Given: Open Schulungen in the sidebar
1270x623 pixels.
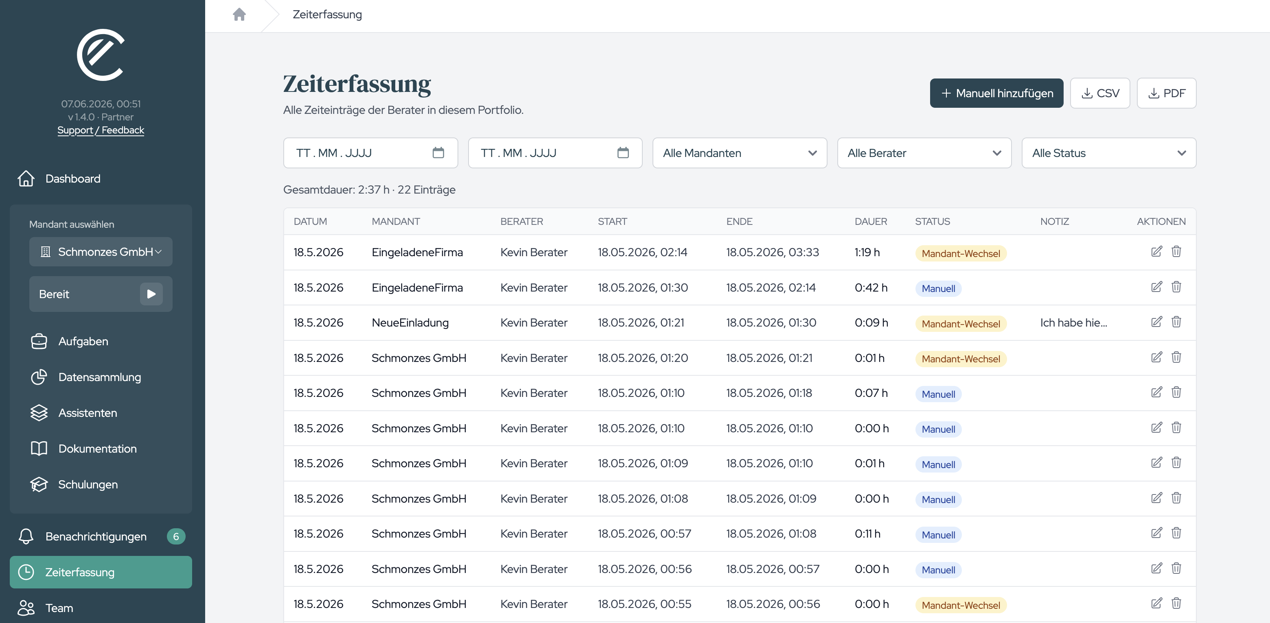Looking at the screenshot, I should 101,484.
